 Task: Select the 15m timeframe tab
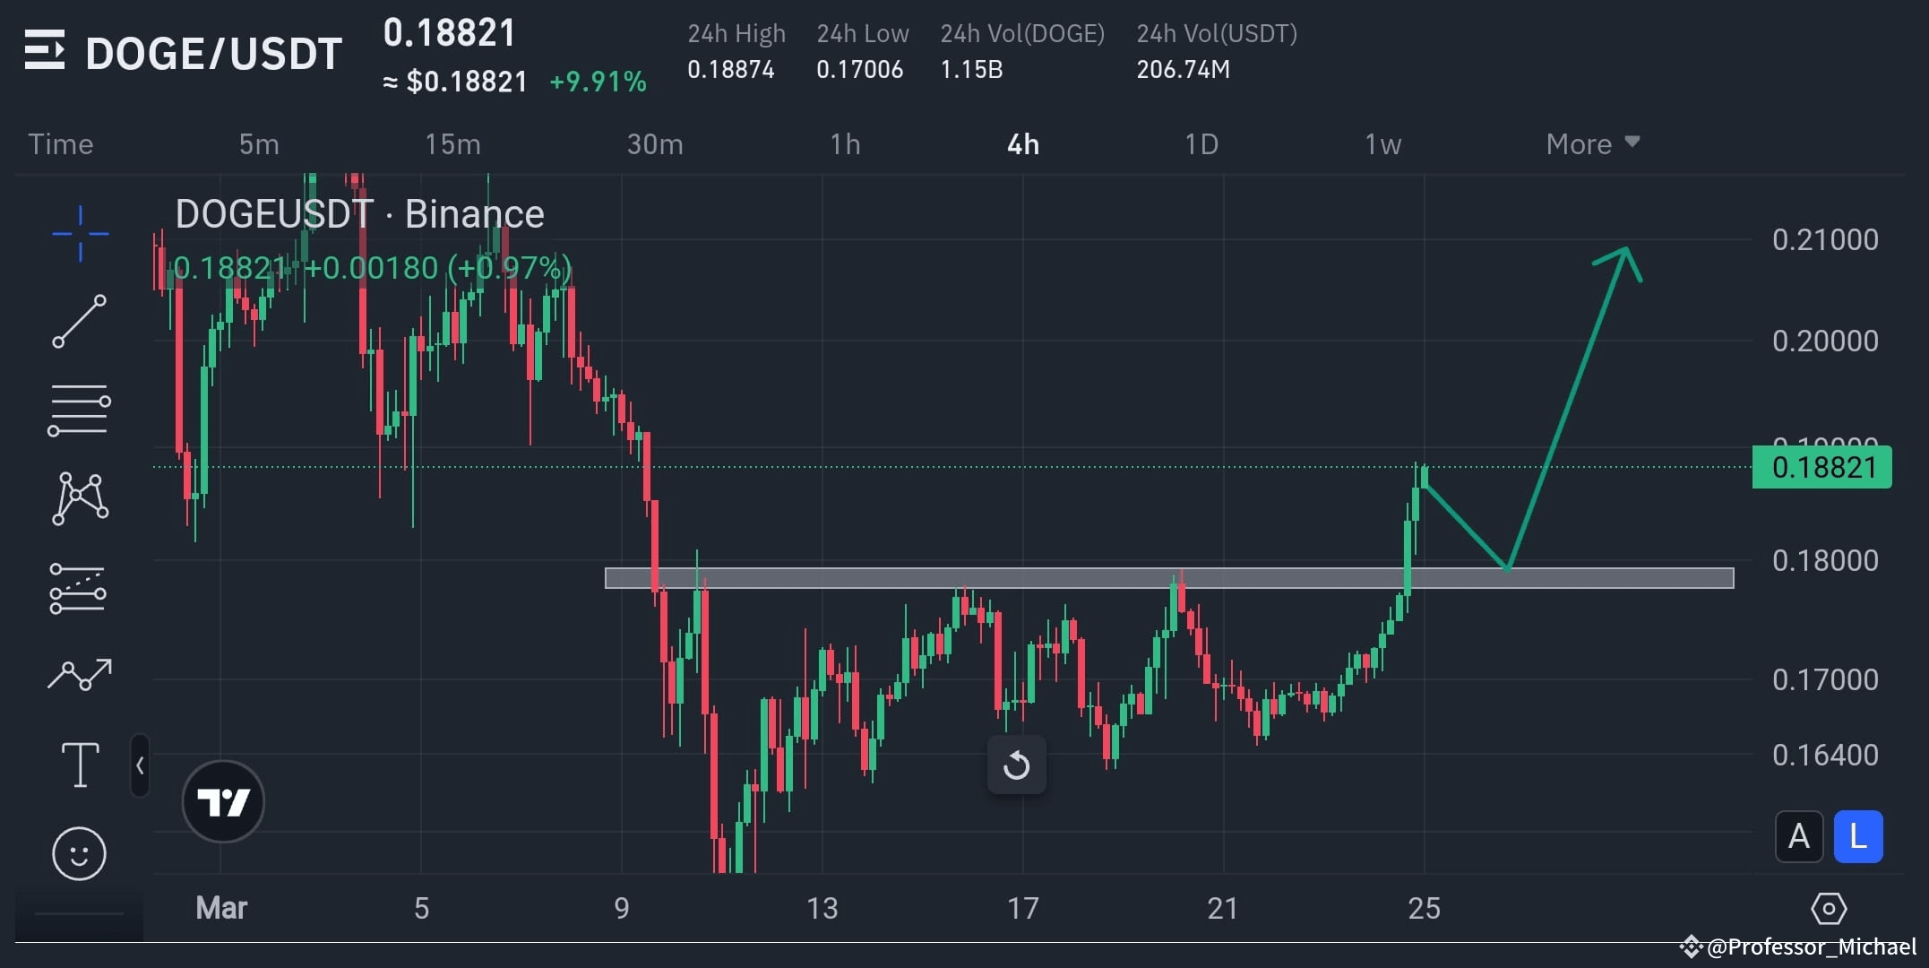pyautogui.click(x=452, y=143)
